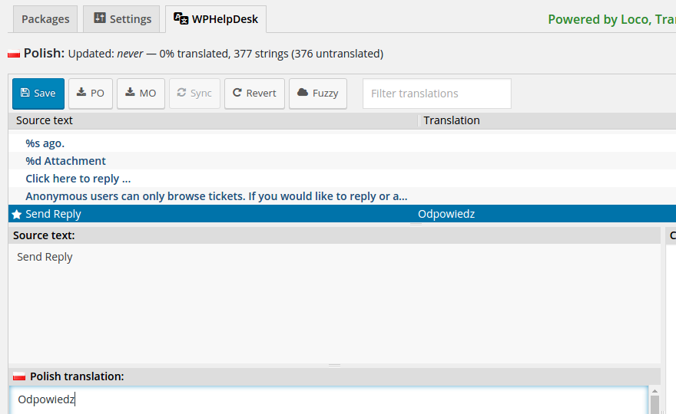Open the Packages tab
676x414 pixels.
(45, 19)
